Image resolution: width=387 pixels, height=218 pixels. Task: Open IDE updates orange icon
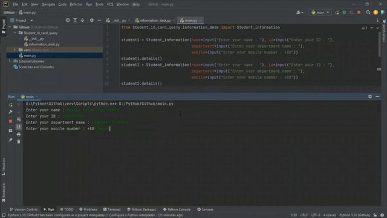coord(376,12)
